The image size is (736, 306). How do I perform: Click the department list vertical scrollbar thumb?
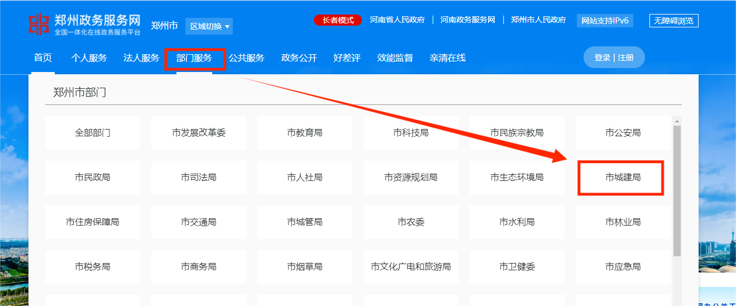(x=677, y=190)
